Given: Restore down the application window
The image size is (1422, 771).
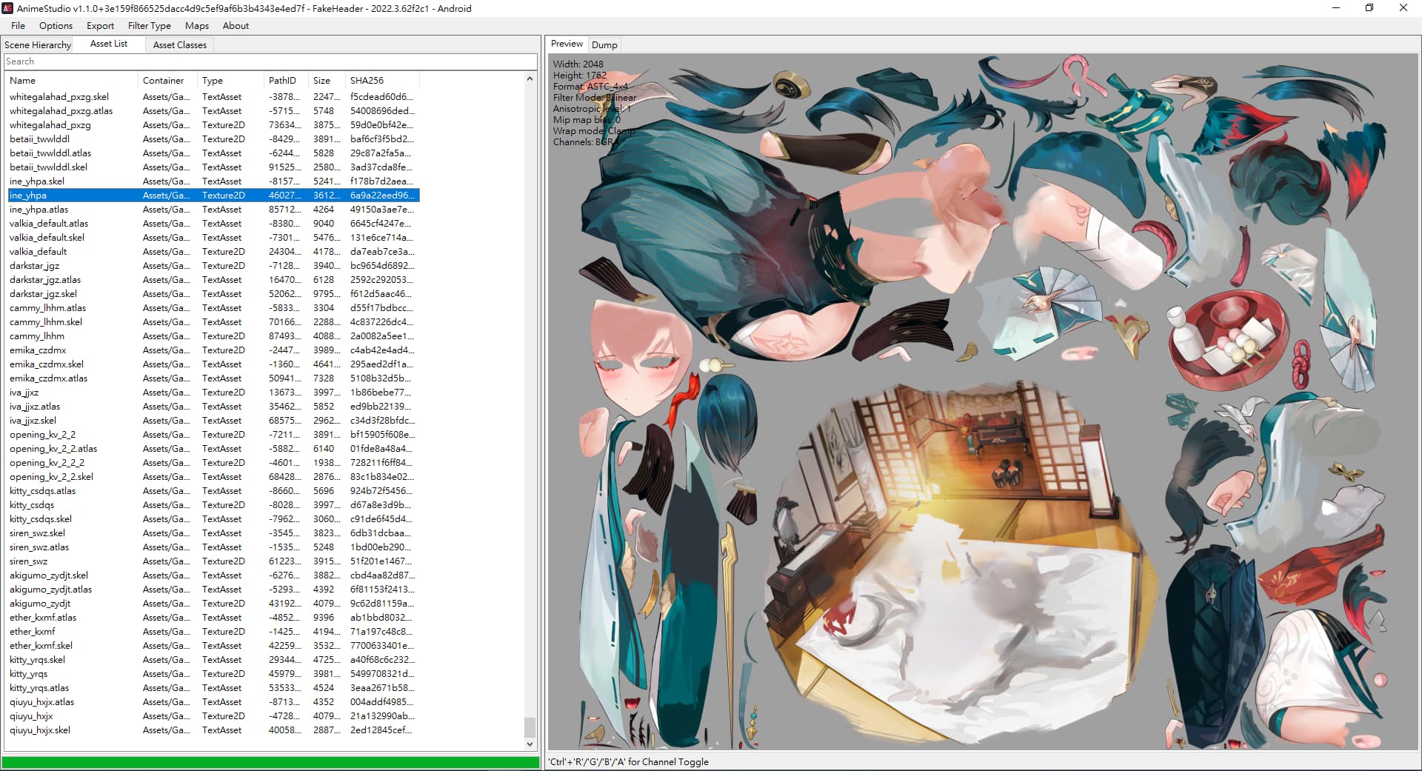Looking at the screenshot, I should pos(1369,8).
